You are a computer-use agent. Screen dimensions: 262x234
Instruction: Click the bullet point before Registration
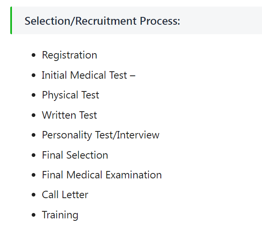(x=34, y=55)
